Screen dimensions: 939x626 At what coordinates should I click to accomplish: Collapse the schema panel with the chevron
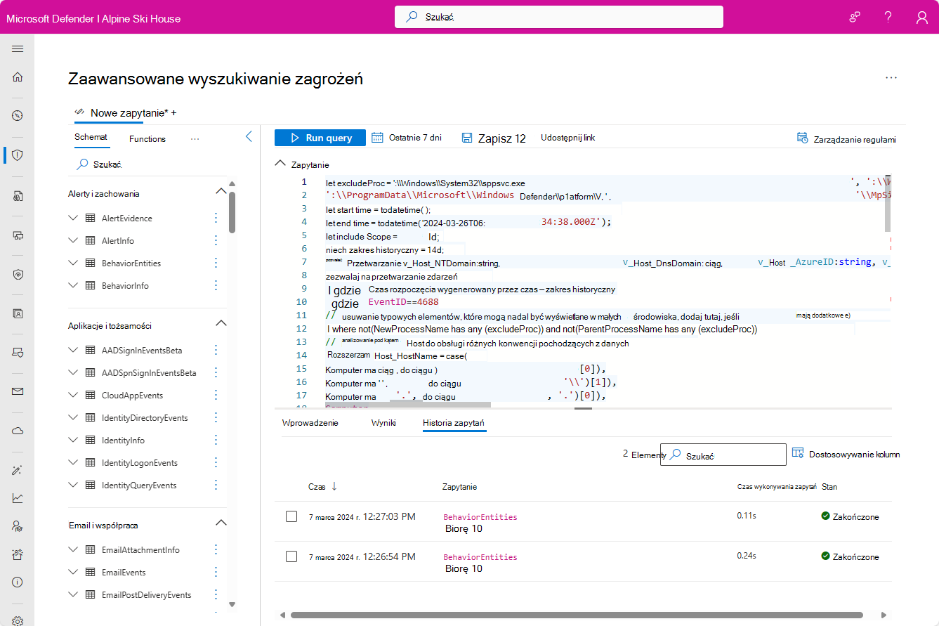point(249,137)
